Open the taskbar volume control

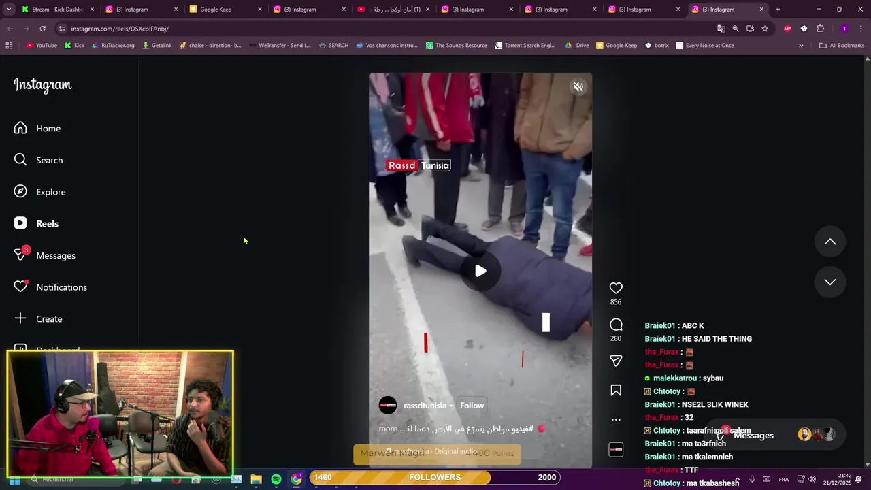[x=812, y=479]
